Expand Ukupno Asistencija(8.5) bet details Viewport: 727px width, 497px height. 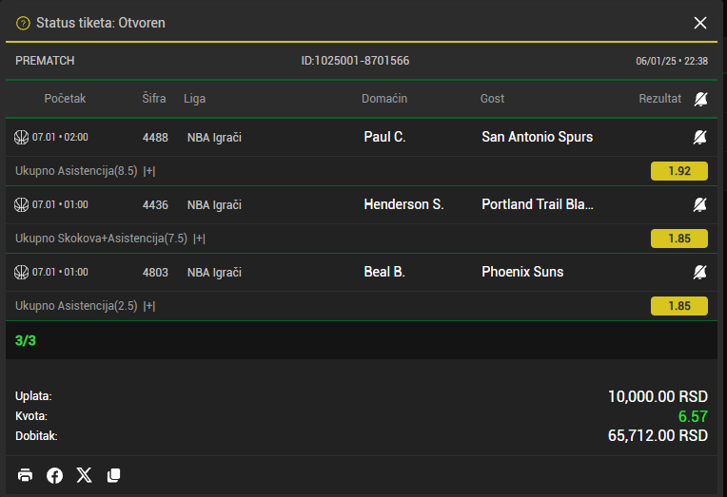click(x=149, y=171)
